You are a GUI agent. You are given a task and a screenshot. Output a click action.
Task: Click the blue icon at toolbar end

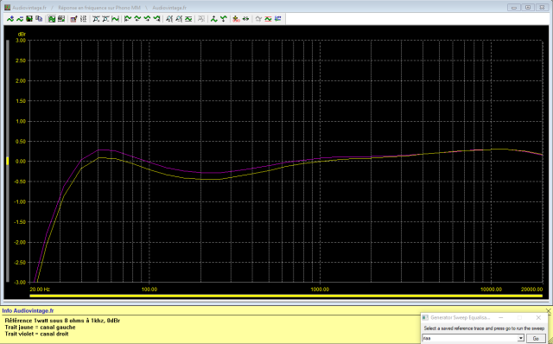click(278, 19)
